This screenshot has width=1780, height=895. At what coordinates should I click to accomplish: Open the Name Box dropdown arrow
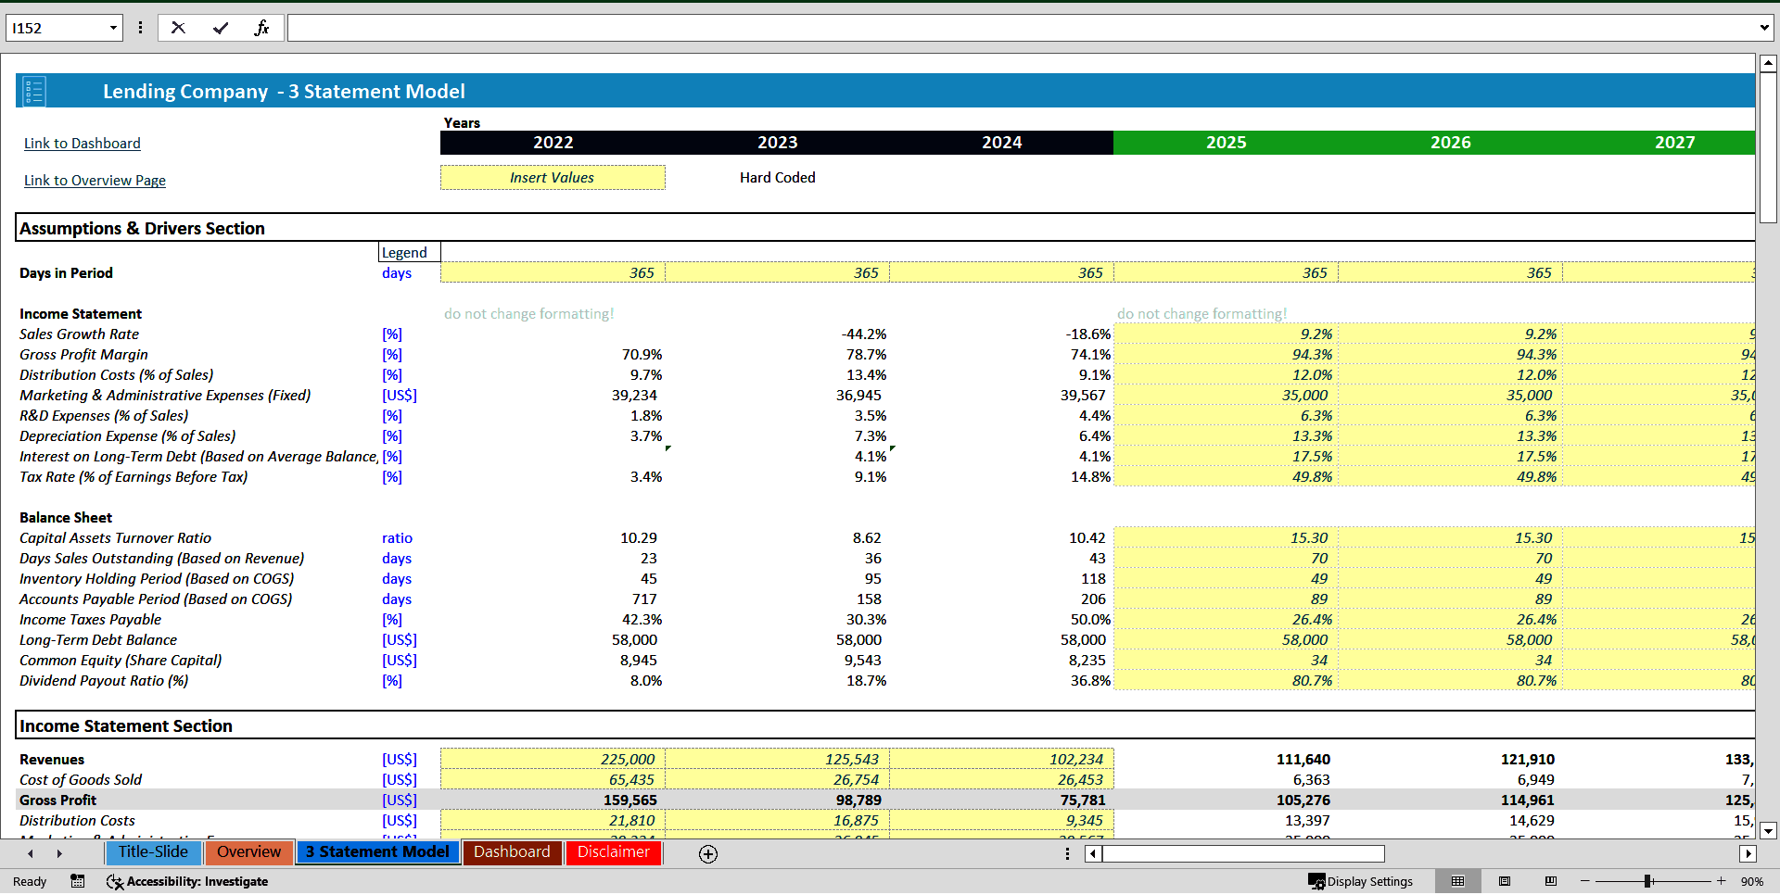pyautogui.click(x=113, y=28)
